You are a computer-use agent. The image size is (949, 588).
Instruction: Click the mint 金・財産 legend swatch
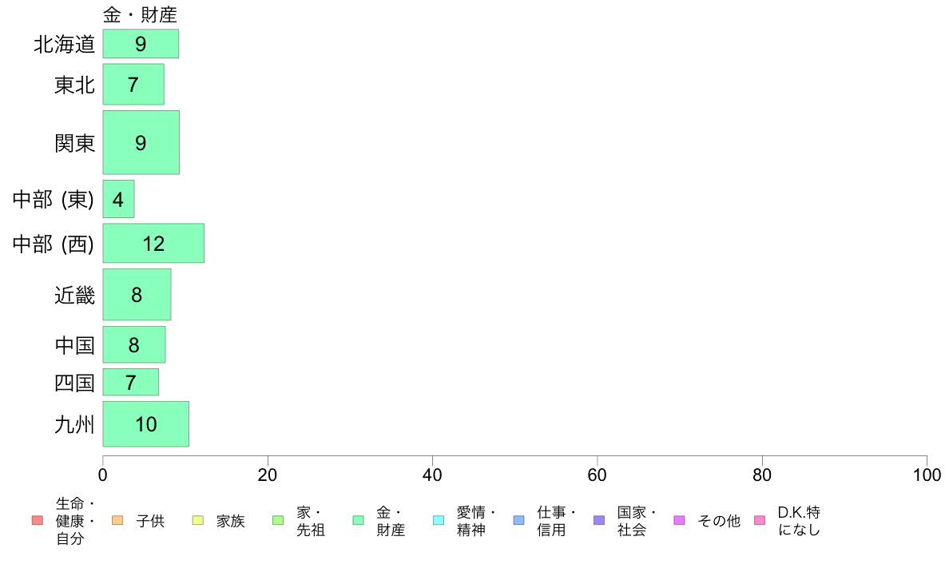(359, 520)
